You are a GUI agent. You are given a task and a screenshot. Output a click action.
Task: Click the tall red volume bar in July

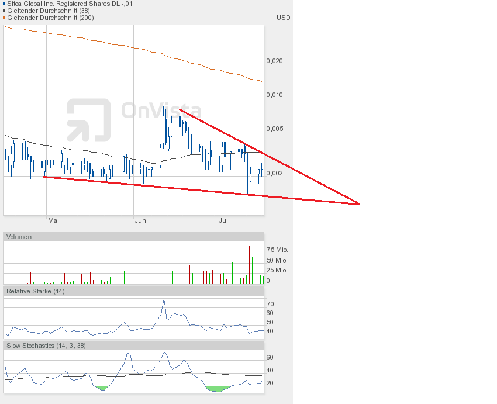click(250, 265)
